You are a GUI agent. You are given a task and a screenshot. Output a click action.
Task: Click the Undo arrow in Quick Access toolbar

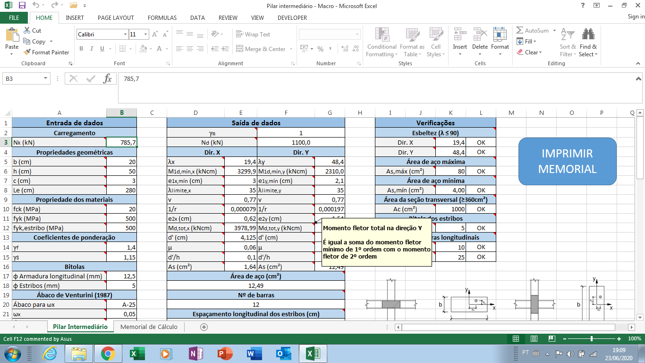click(36, 5)
